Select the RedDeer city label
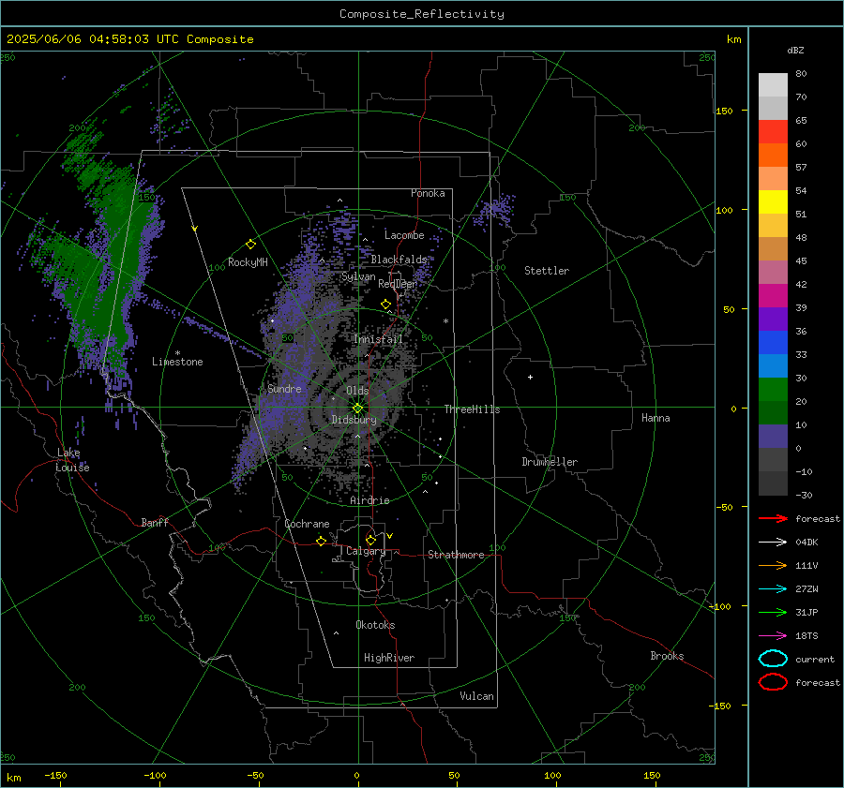Viewport: 844px width, 788px height. click(398, 284)
